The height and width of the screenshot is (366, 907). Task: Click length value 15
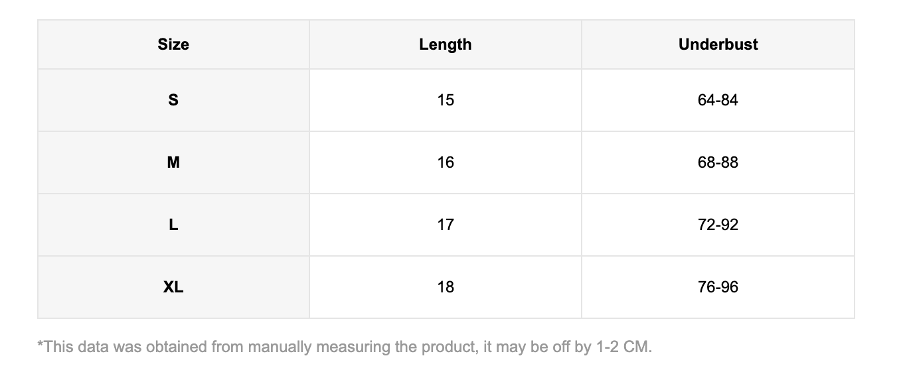click(x=446, y=100)
